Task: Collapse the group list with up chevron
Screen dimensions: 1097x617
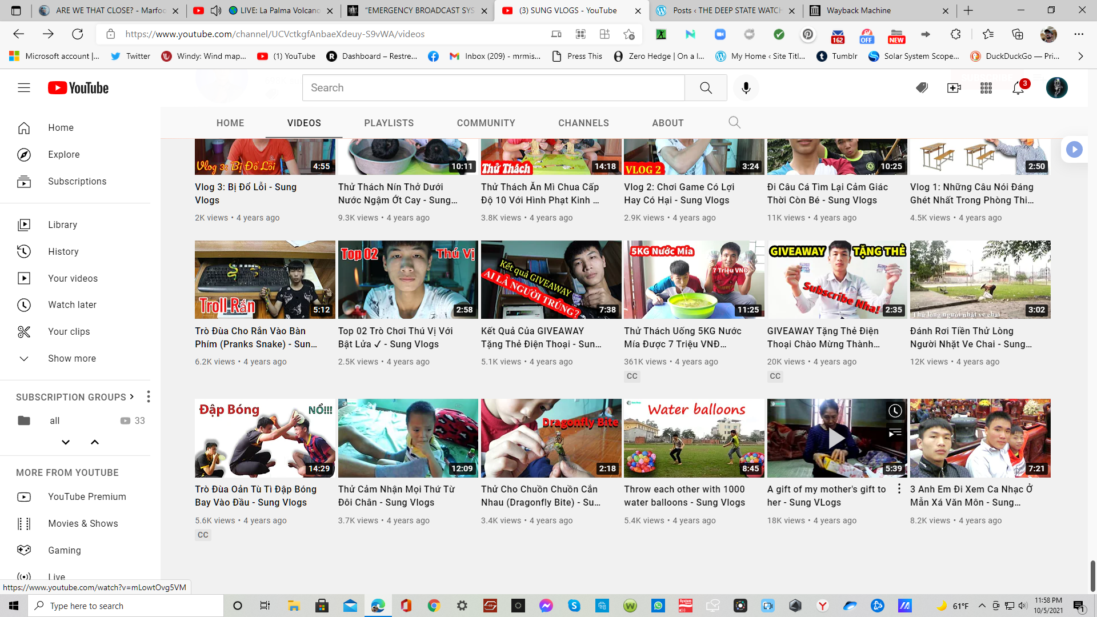Action: pyautogui.click(x=95, y=442)
